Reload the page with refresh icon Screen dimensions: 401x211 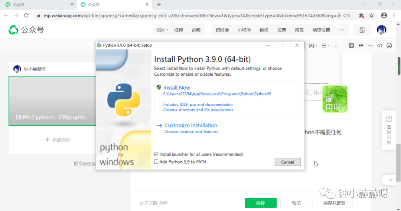tap(26, 16)
